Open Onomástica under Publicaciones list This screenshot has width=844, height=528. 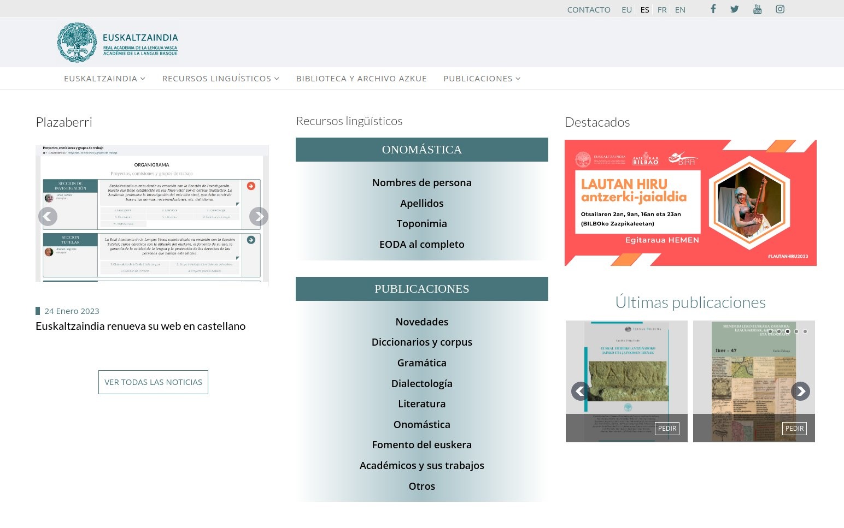422,425
